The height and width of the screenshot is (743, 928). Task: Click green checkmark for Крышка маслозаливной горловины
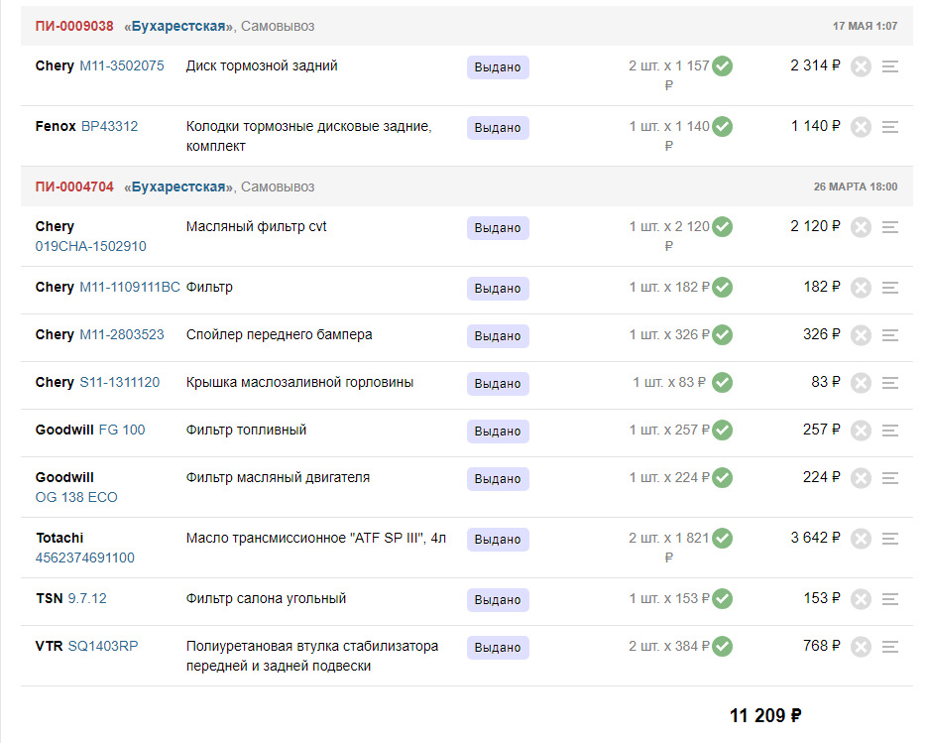[722, 383]
